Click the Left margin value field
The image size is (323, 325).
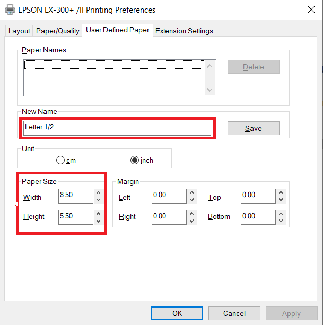[169, 196]
